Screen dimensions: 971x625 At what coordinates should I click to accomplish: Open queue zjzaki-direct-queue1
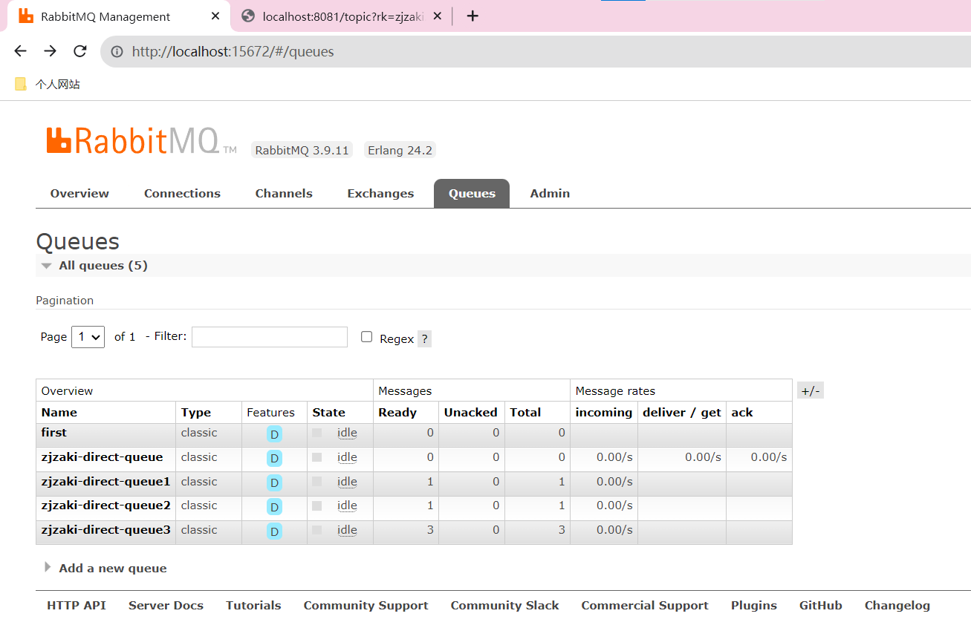tap(105, 481)
